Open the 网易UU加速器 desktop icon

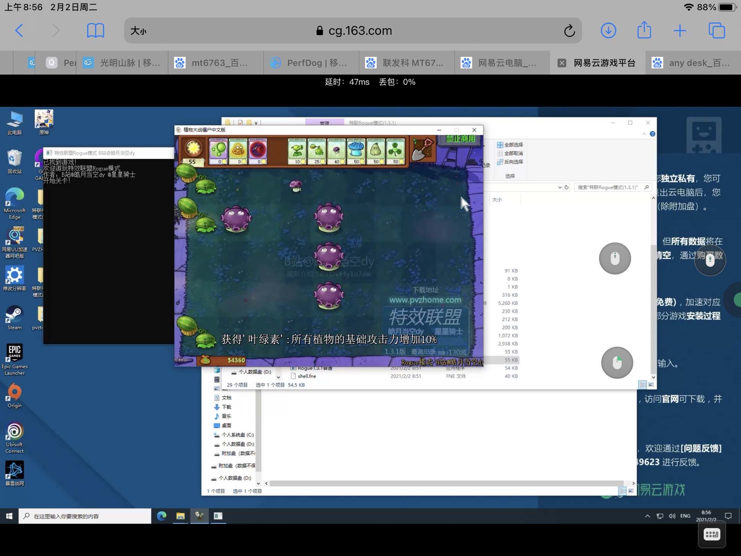click(15, 243)
